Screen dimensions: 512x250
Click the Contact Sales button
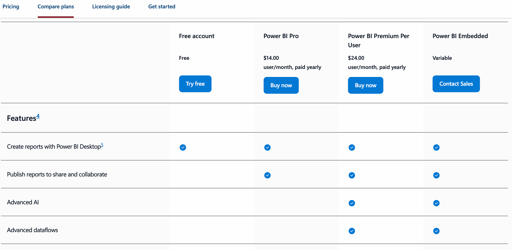456,84
